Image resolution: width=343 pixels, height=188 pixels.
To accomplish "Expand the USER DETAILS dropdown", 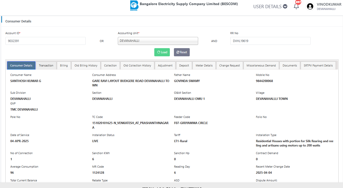I will 270,7.
